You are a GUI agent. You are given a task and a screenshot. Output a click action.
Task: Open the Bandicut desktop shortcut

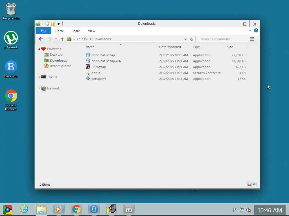[11, 69]
